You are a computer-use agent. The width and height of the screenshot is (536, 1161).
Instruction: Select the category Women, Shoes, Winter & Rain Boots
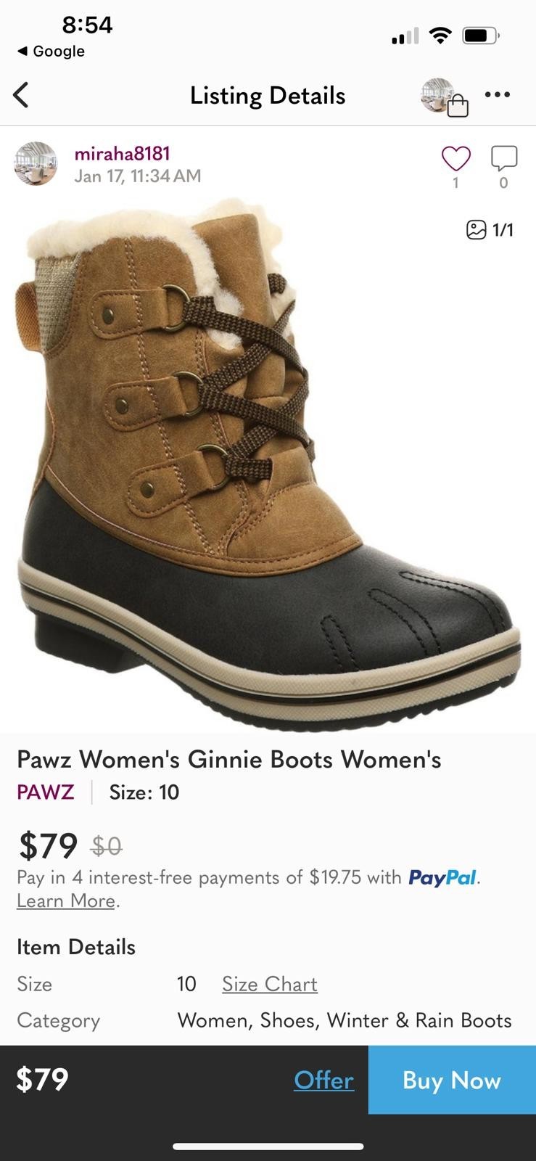tap(345, 1020)
